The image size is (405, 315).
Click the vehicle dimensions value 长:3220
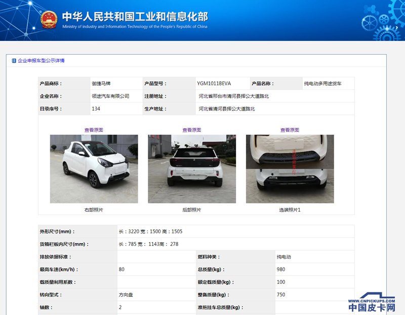[128, 232]
